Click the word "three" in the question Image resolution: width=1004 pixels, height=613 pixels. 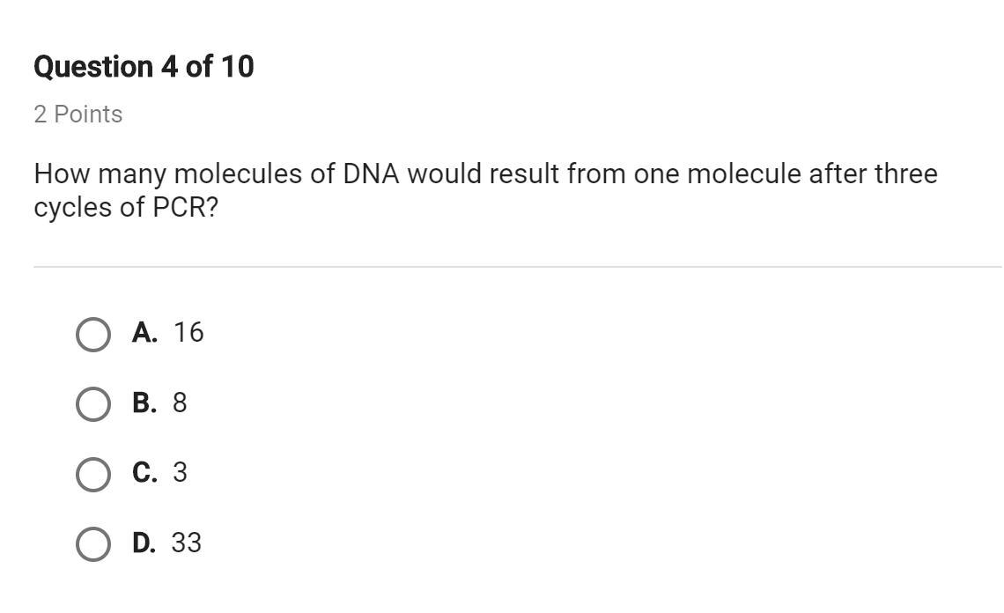coord(905,174)
